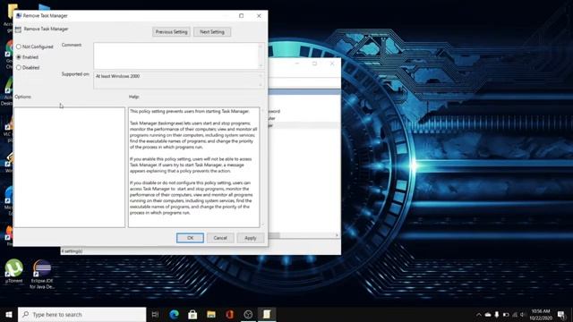573x322 pixels.
Task: Click the empty Options pane
Action: (x=70, y=167)
